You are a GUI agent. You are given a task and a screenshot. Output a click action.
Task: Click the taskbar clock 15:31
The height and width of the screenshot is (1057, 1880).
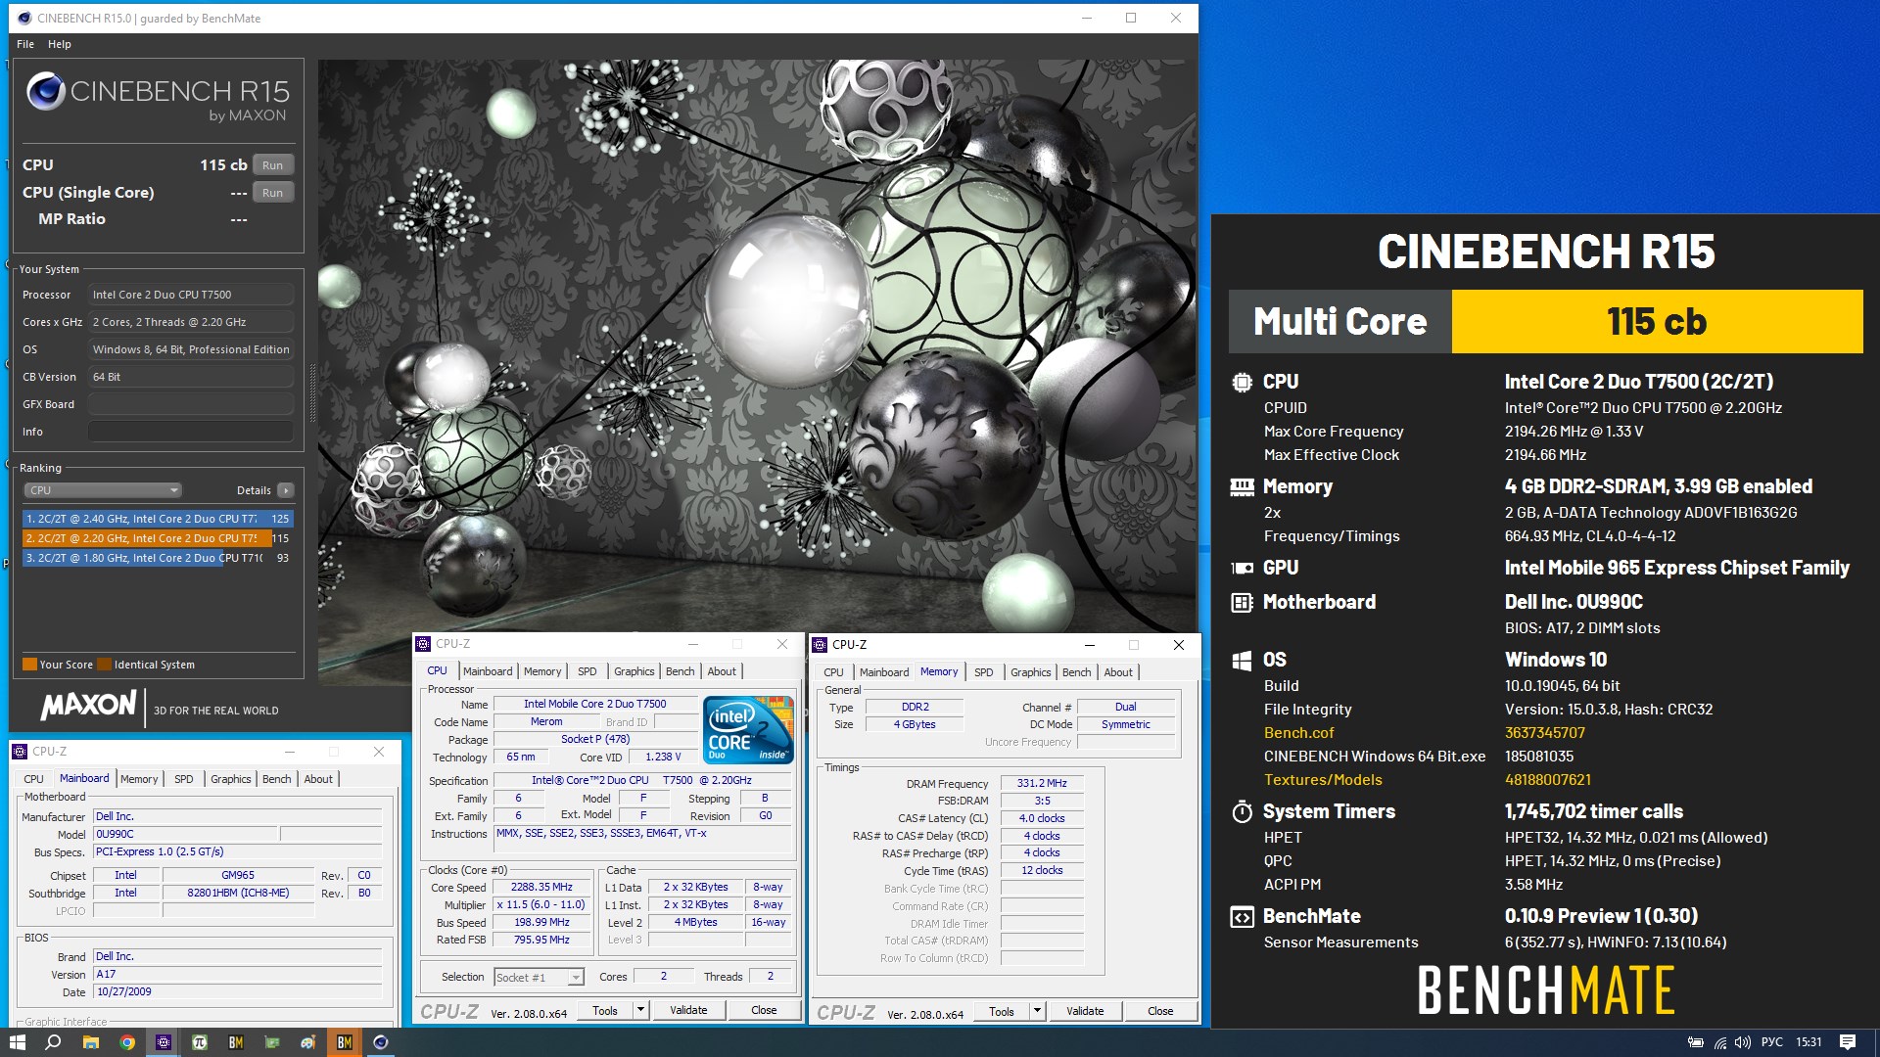[x=1809, y=1042]
